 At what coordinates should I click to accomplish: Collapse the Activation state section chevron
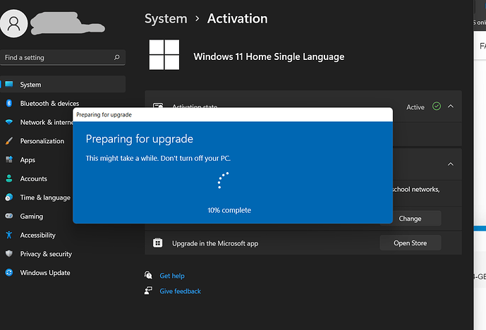tap(451, 106)
